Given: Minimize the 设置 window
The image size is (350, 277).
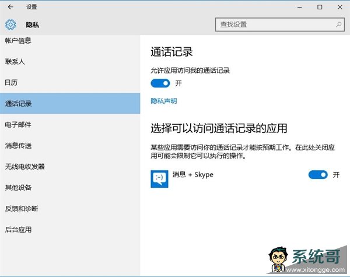Looking at the screenshot, I should coord(300,7).
